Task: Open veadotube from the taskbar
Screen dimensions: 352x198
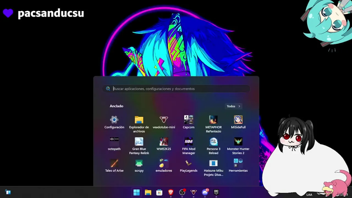Action: click(x=194, y=192)
